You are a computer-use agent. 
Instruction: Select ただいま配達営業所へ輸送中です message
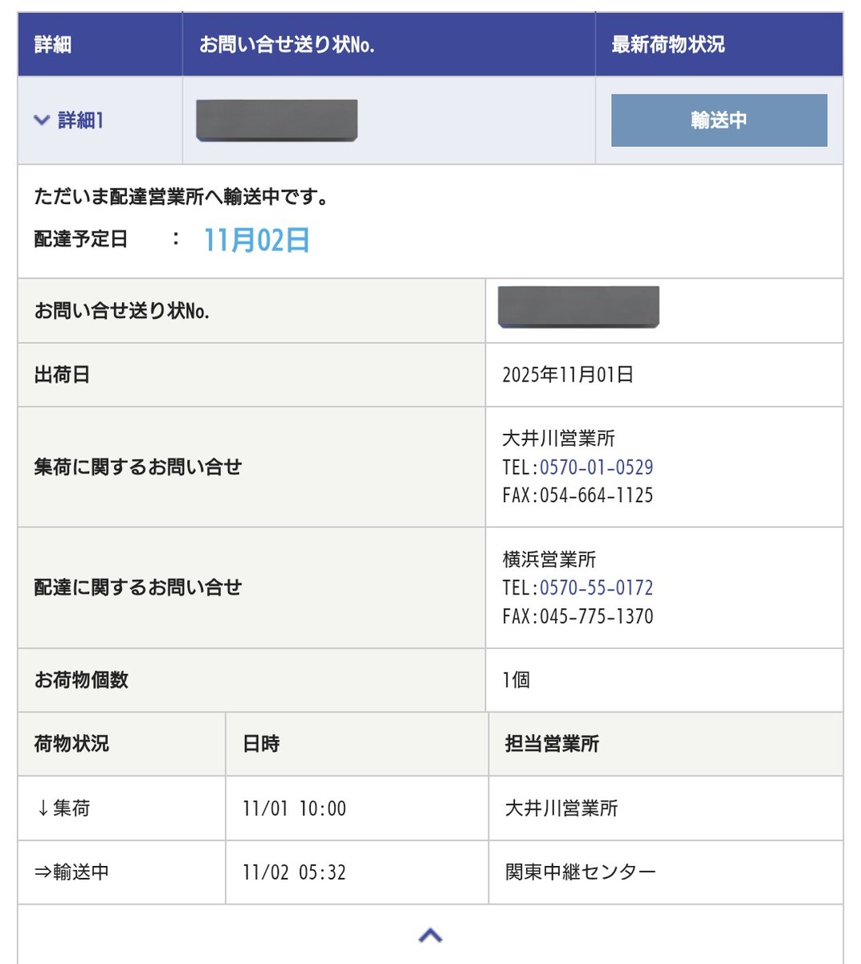click(182, 197)
